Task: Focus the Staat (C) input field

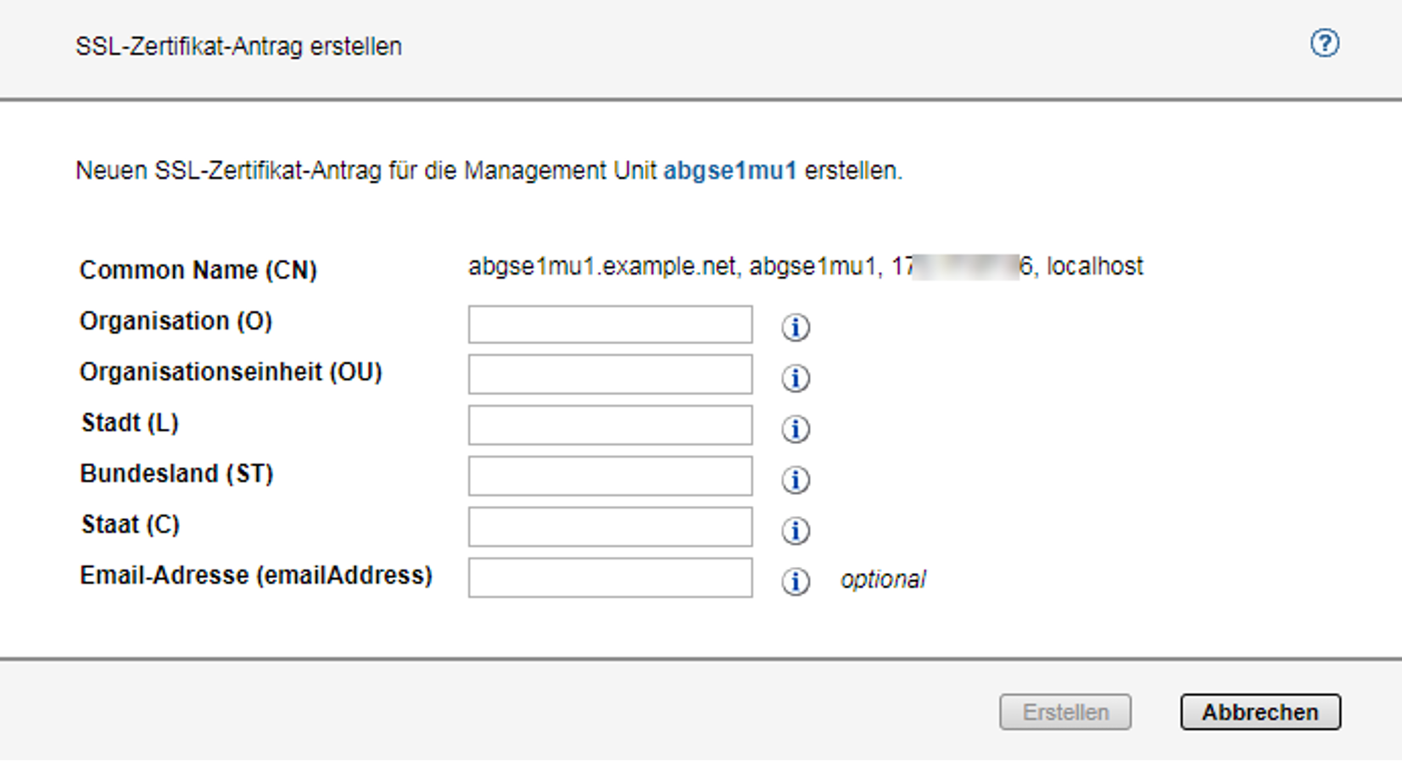Action: (x=610, y=527)
